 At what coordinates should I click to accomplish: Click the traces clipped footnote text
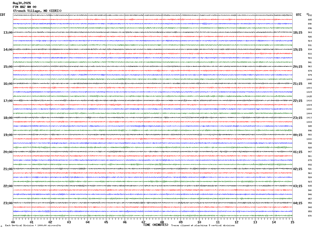[203, 225]
